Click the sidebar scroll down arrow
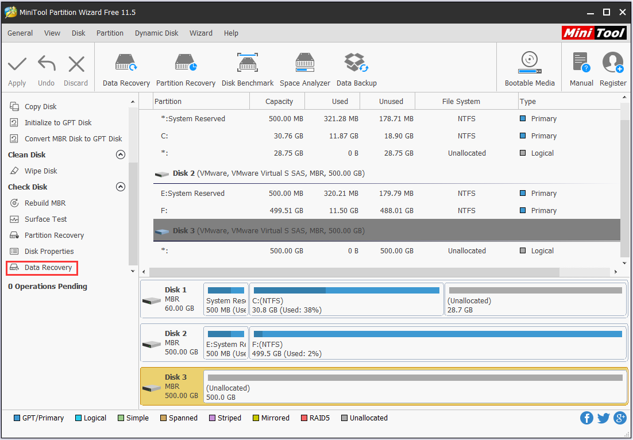Screen dimensions: 633x440 [x=133, y=272]
